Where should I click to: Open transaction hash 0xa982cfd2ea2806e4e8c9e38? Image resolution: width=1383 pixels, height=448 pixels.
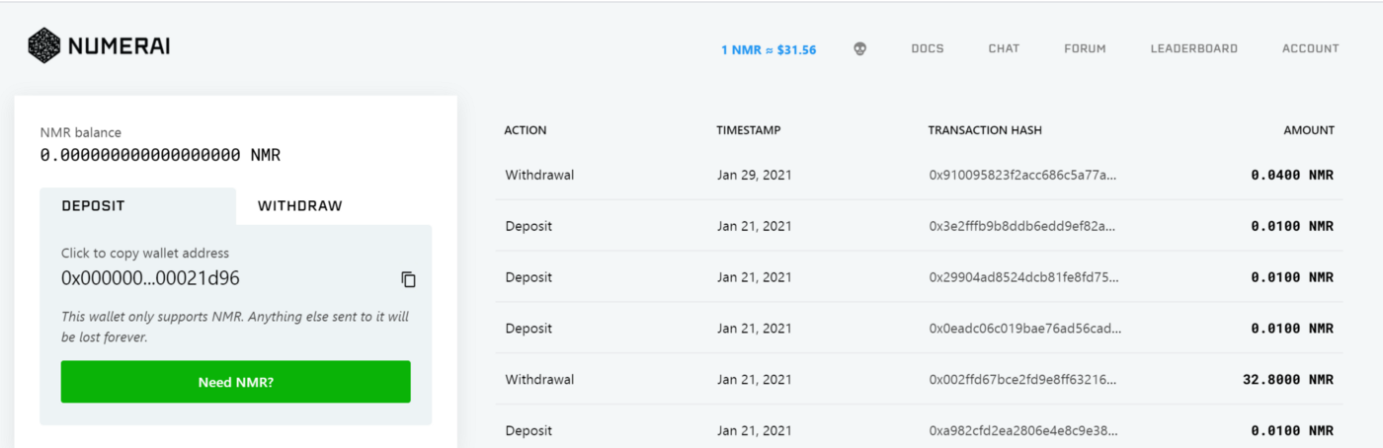click(1024, 431)
